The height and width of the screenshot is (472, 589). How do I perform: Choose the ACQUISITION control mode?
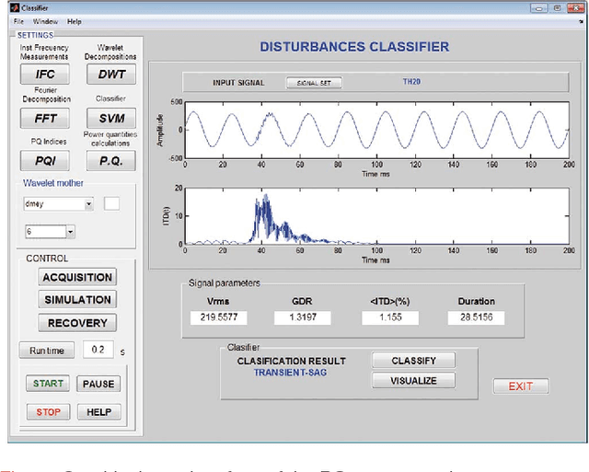(x=77, y=277)
